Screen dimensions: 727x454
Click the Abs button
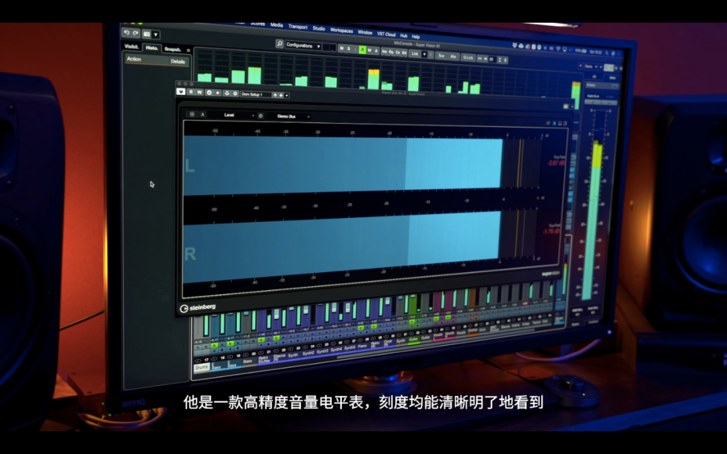[x=453, y=56]
